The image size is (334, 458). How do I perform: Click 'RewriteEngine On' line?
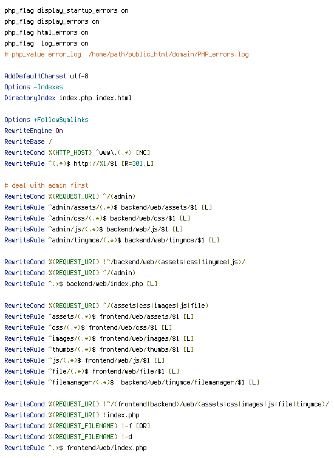click(33, 131)
